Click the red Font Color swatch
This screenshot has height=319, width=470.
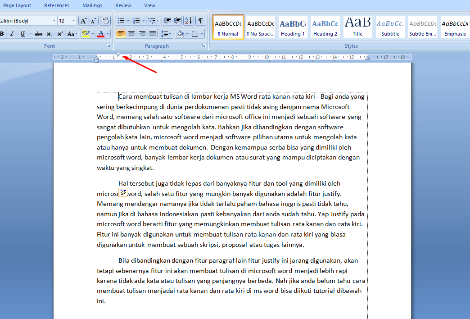(101, 36)
